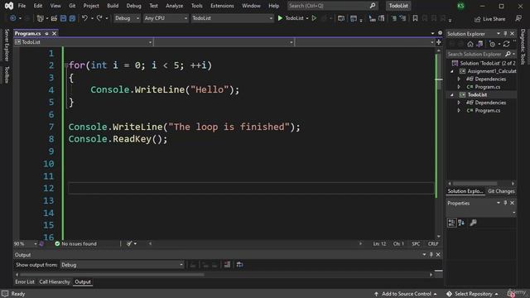This screenshot has height=298, width=530.
Task: Open the File menu
Action: (22, 6)
